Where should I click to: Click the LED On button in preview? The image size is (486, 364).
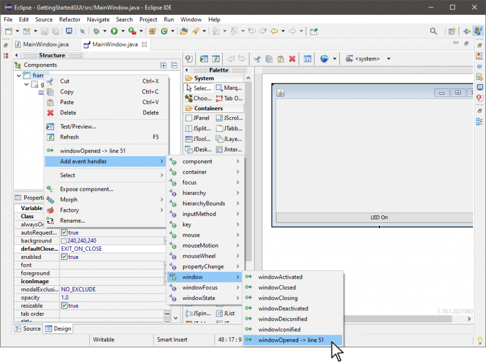(x=374, y=217)
